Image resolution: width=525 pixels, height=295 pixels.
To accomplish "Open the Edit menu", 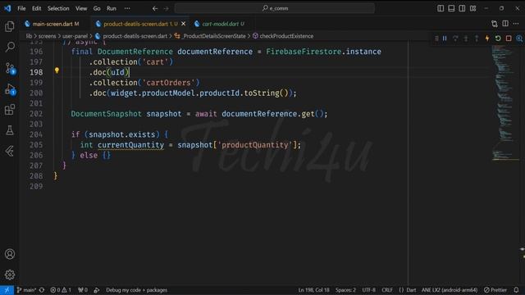I will 36,8.
